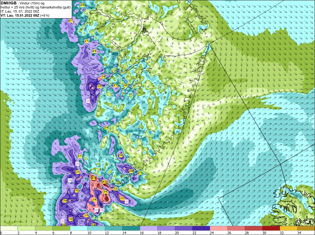
Task: Pick the legend swatch between 16 and 18
Action: 149,228
